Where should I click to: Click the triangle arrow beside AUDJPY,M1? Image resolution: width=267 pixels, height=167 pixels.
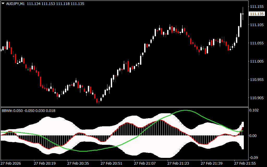click(x=3, y=4)
